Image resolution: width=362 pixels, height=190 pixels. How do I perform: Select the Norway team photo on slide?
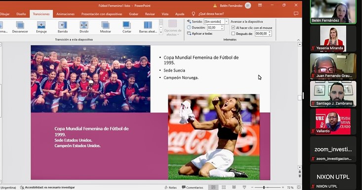pyautogui.click(x=90, y=79)
